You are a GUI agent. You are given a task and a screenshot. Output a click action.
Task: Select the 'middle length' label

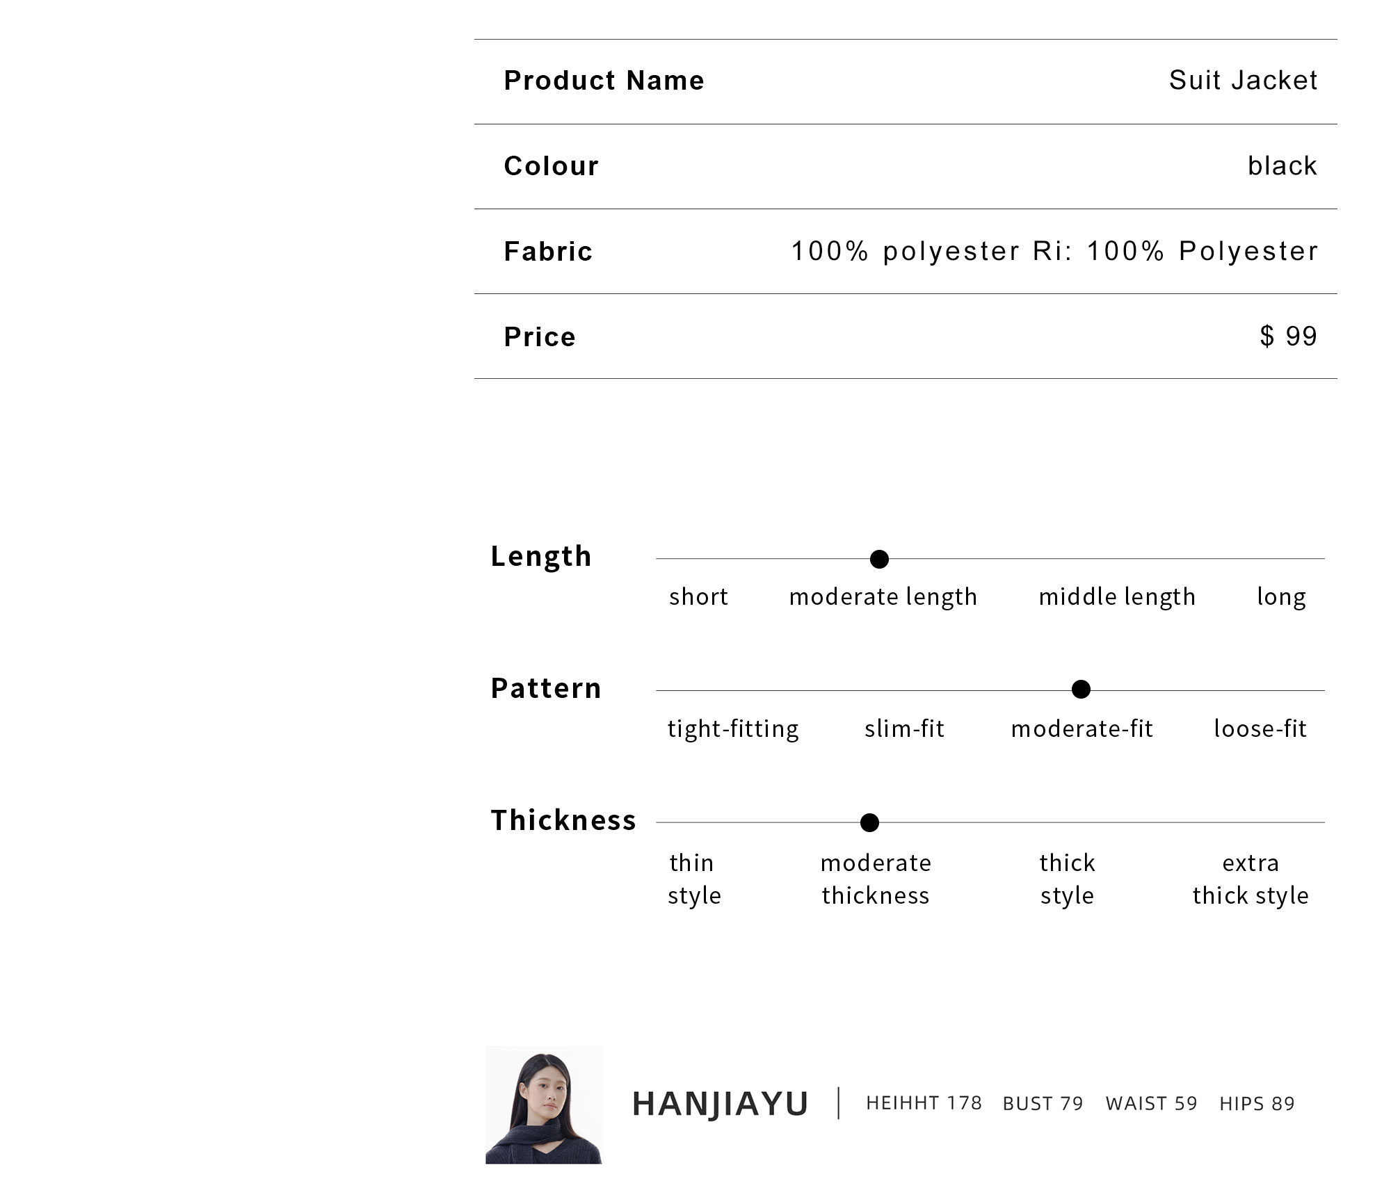click(x=1117, y=598)
